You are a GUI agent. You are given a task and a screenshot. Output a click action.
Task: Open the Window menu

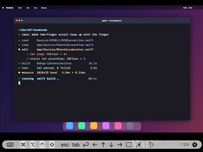coord(44,8)
